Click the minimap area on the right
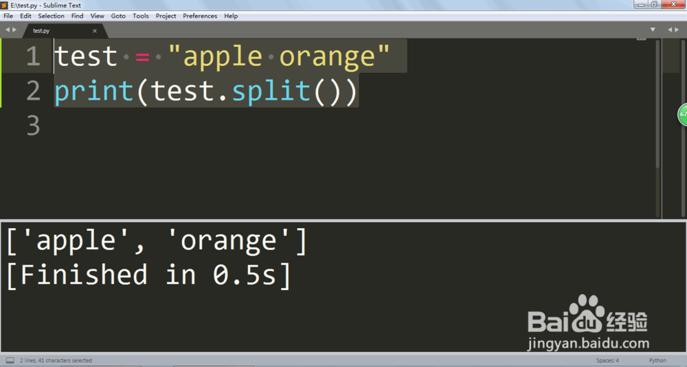Screen dimensions: 687x367 click(675, 128)
